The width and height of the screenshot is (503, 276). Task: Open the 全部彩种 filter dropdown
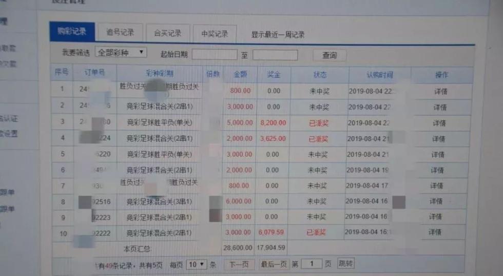click(x=121, y=53)
